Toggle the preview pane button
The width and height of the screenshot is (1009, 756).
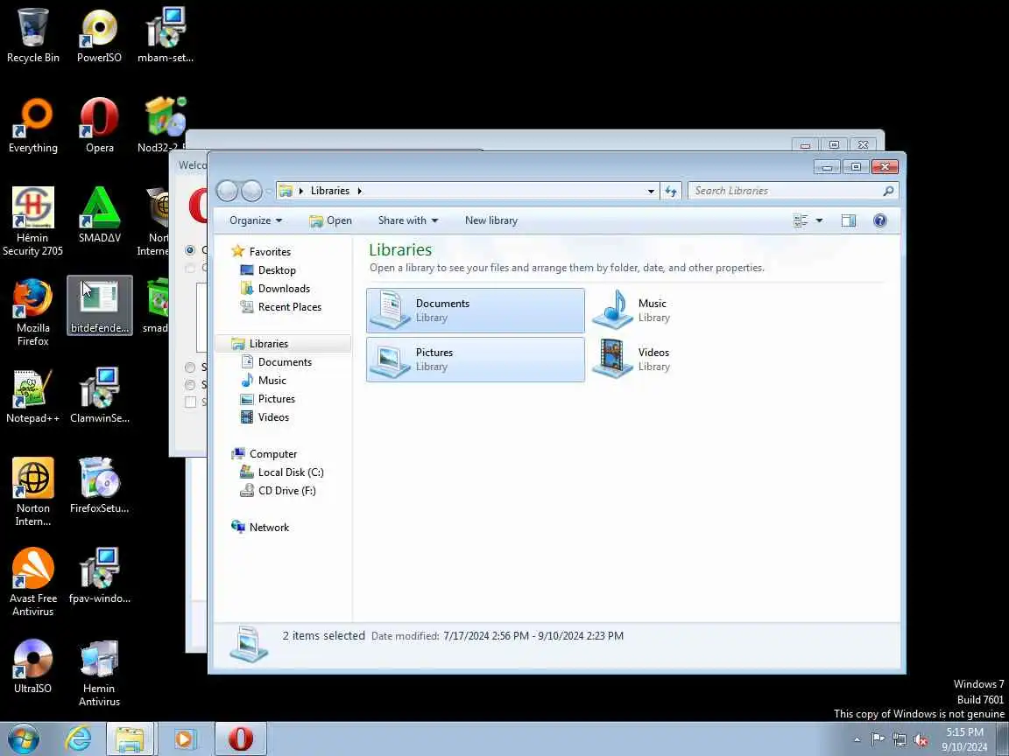tap(849, 220)
